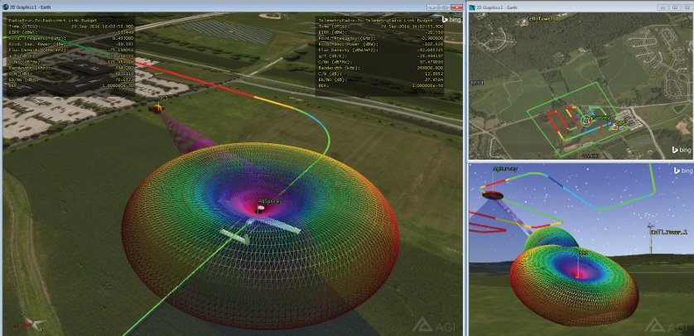The height and width of the screenshot is (336, 694).
Task: Click the globe icon in 3D Graphics title bar
Action: pyautogui.click(x=6, y=7)
